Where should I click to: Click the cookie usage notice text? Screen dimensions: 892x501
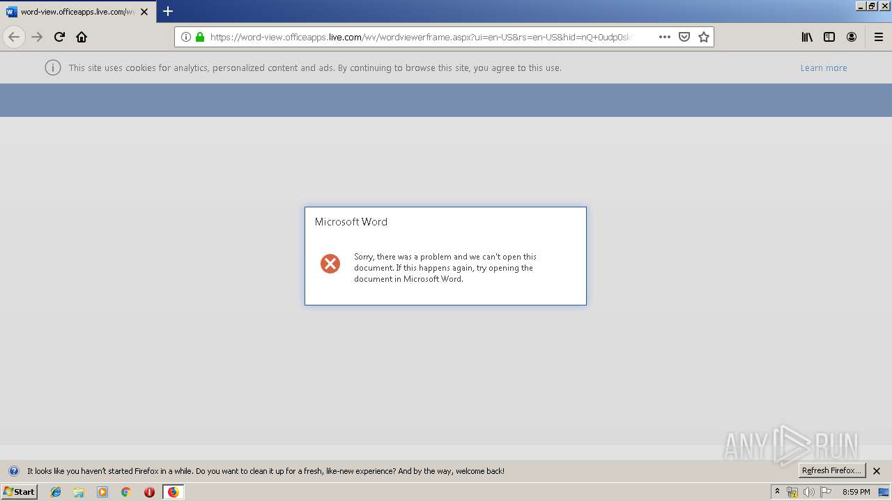click(315, 67)
